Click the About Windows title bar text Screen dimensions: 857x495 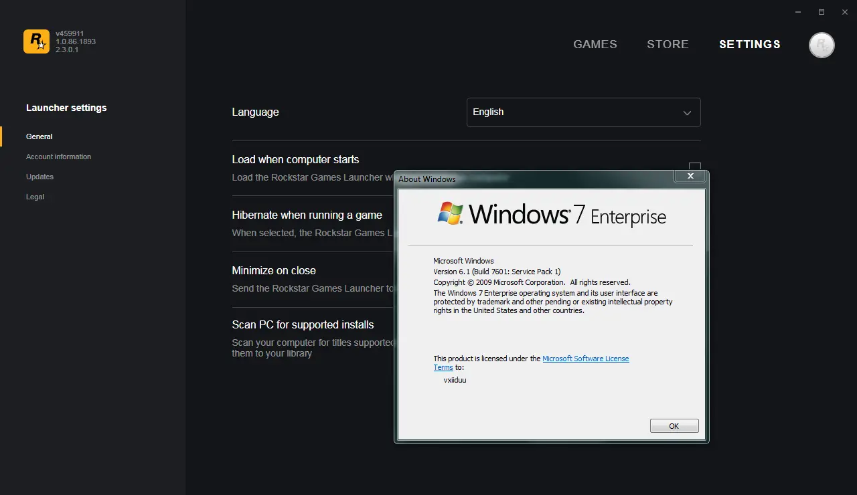click(427, 179)
